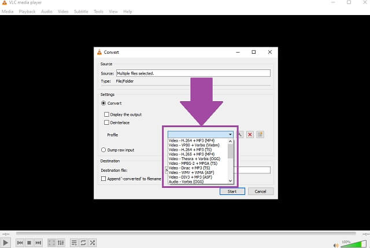Toggle fullscreen video mode icon
The image size is (370, 248).
(51, 243)
